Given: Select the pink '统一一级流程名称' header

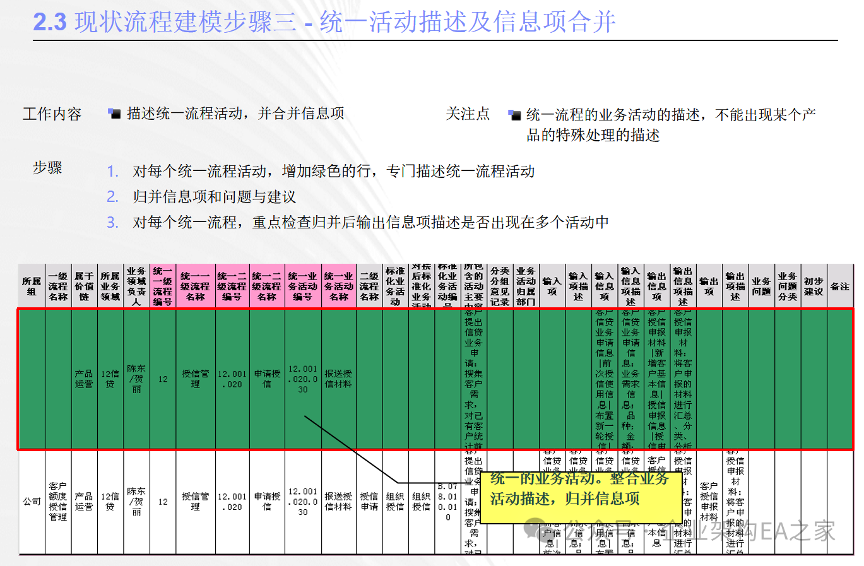Looking at the screenshot, I should click(x=196, y=286).
